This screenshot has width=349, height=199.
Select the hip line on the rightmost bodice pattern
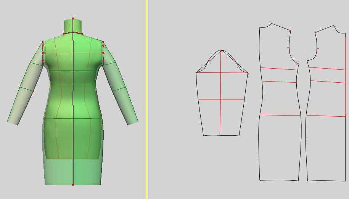pyautogui.click(x=326, y=116)
